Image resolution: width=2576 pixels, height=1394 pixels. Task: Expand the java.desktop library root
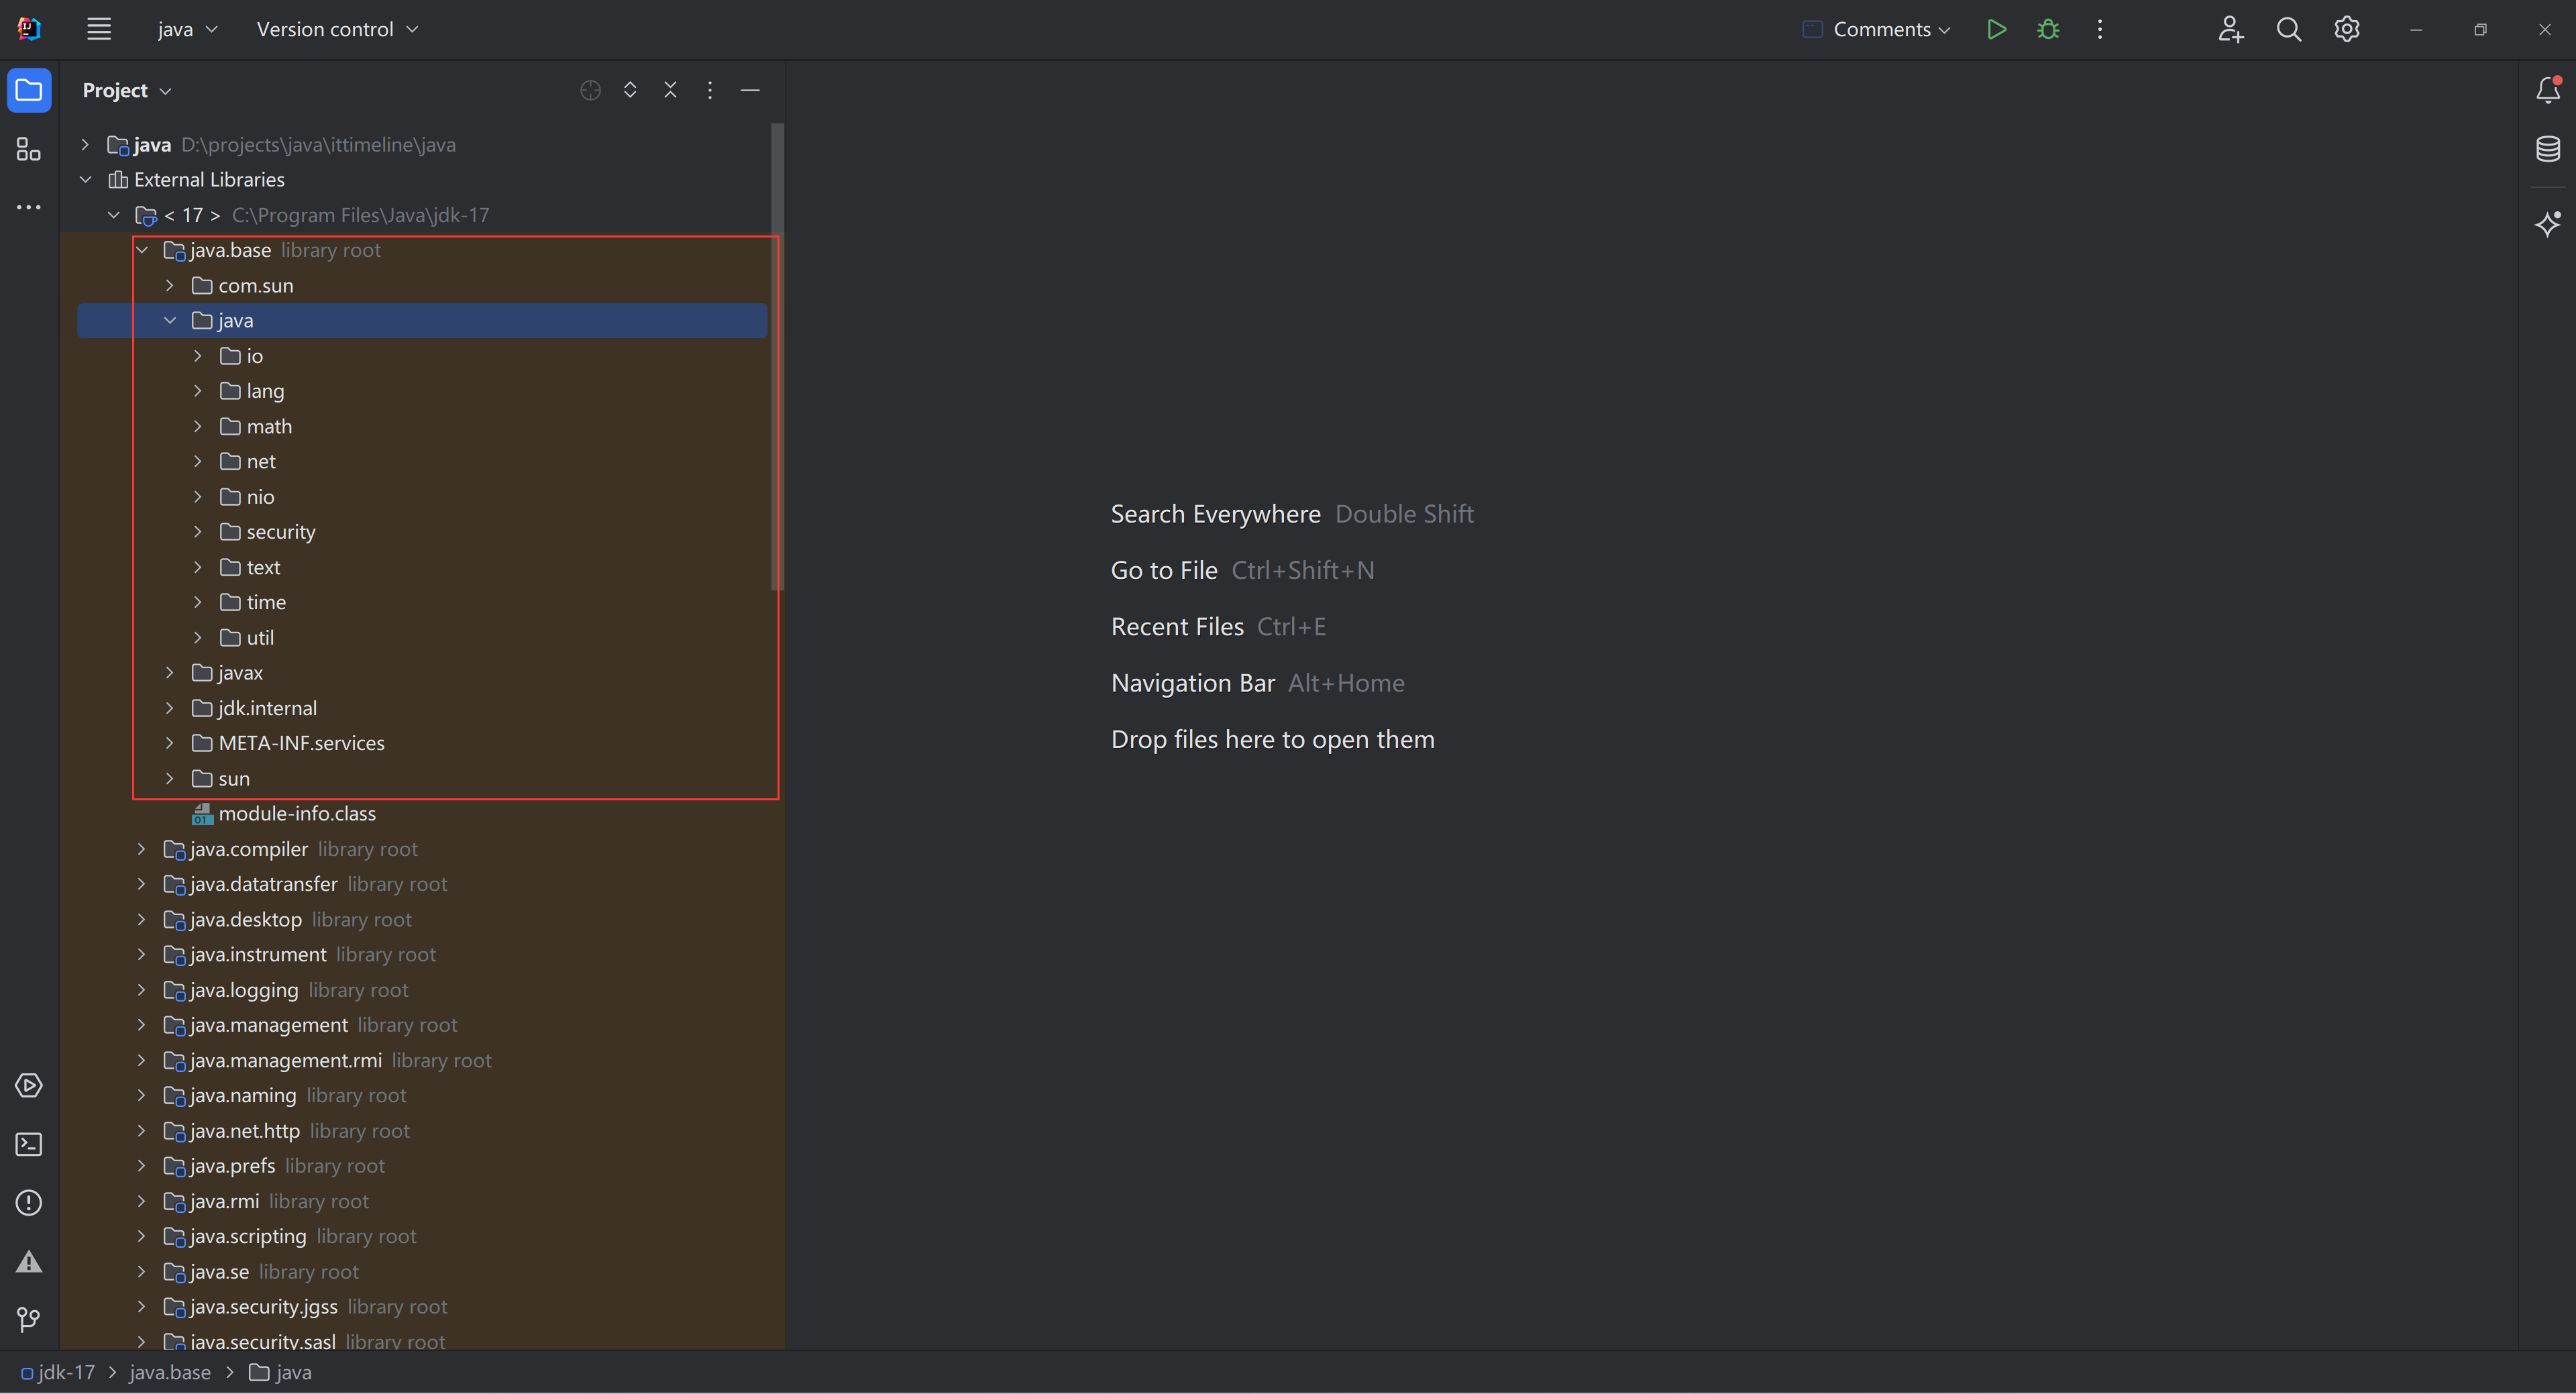pos(141,920)
